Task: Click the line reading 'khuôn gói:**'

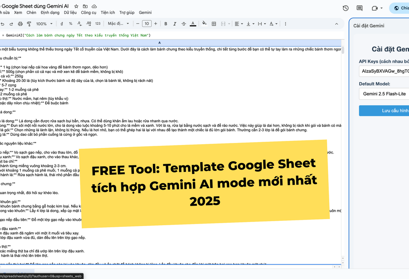Action: point(11,202)
